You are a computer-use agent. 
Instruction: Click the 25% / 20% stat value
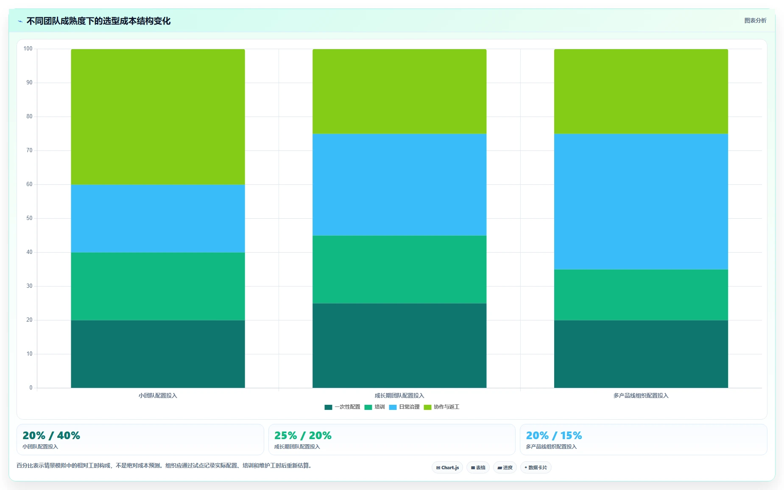[x=303, y=435]
